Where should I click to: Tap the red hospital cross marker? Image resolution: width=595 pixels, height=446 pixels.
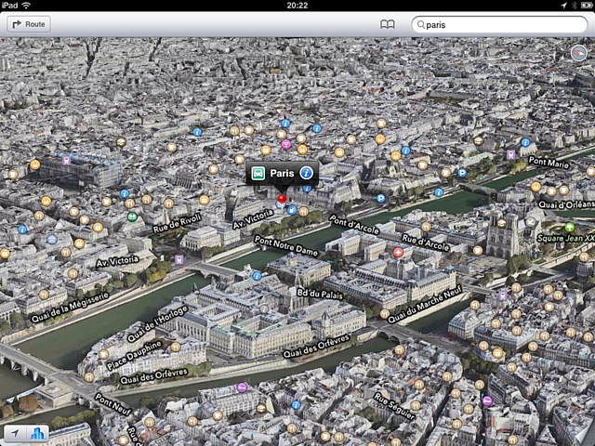(x=398, y=252)
